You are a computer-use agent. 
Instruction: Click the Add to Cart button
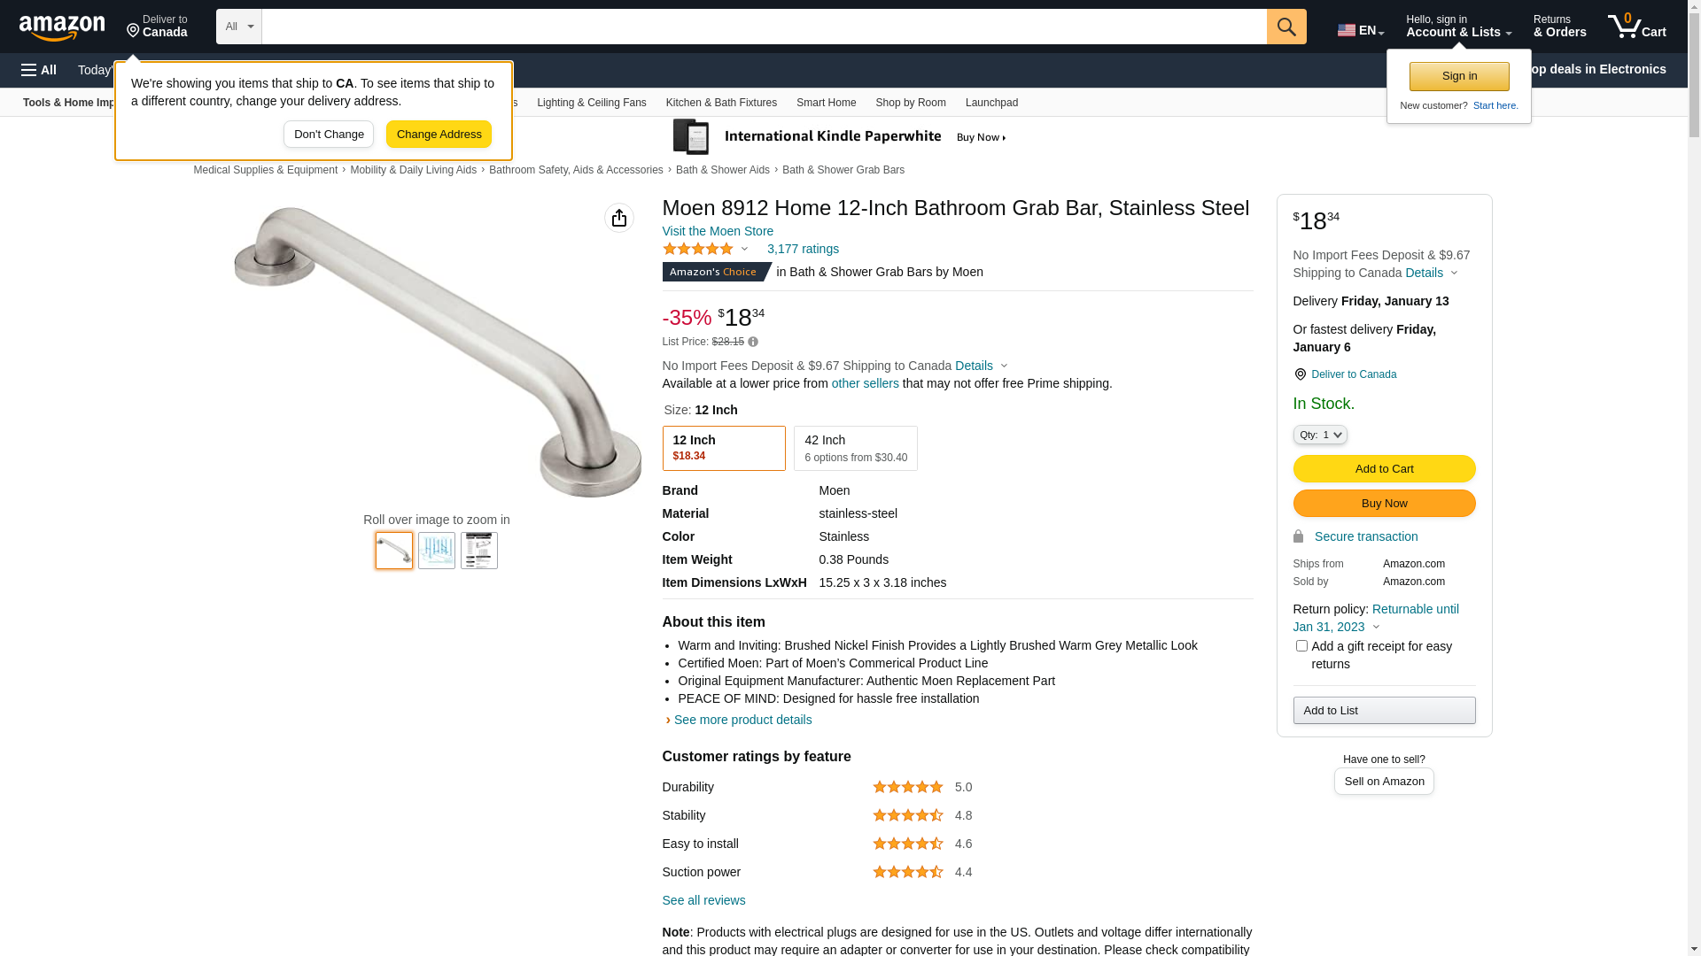(1384, 468)
